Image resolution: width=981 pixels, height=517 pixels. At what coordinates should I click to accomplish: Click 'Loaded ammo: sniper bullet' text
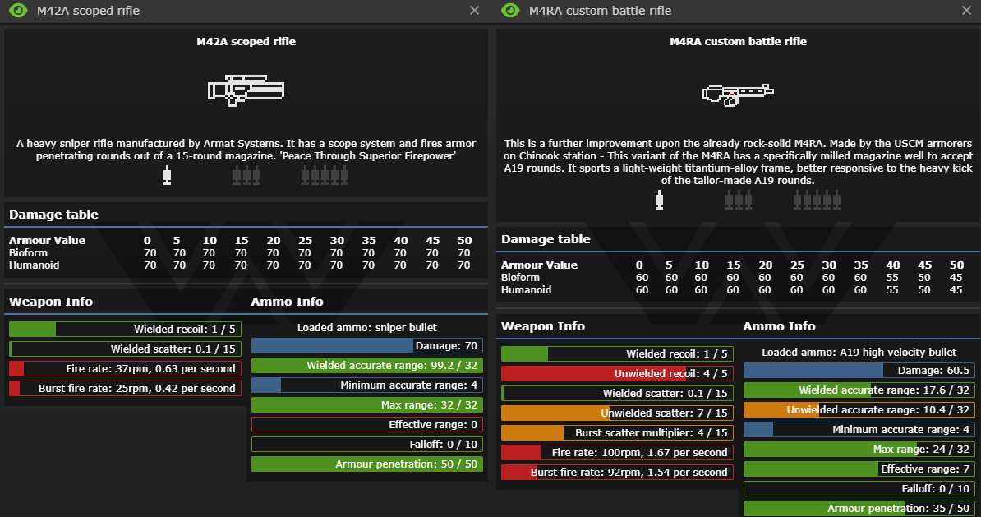pyautogui.click(x=366, y=328)
